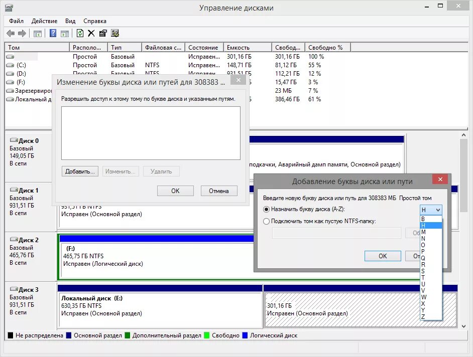The height and width of the screenshot is (357, 473).
Task: Choose letter M in the drive letter list
Action: pyautogui.click(x=431, y=232)
